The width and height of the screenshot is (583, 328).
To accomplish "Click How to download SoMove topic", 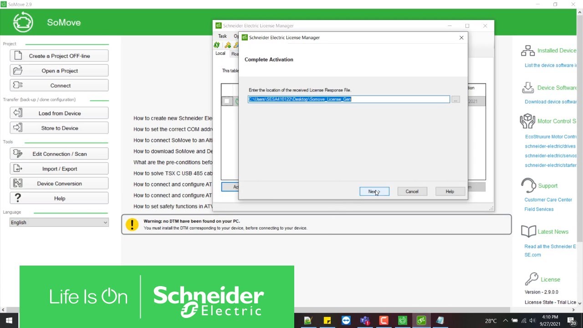I will pos(173,151).
